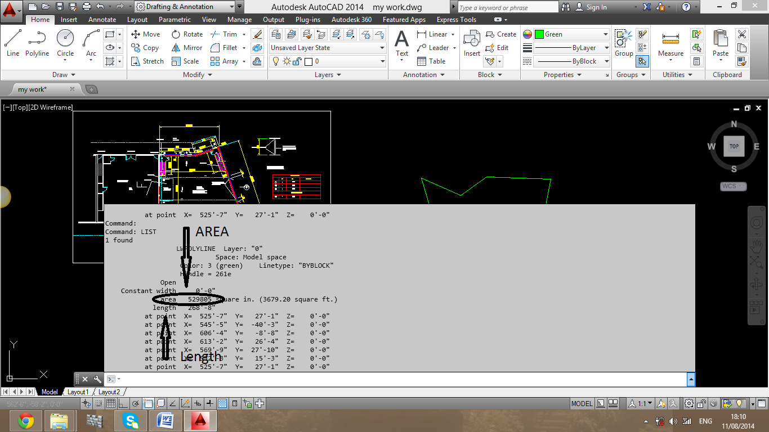Select the Move tool in Modify panel
Viewport: 769px width, 432px height.
(145, 34)
